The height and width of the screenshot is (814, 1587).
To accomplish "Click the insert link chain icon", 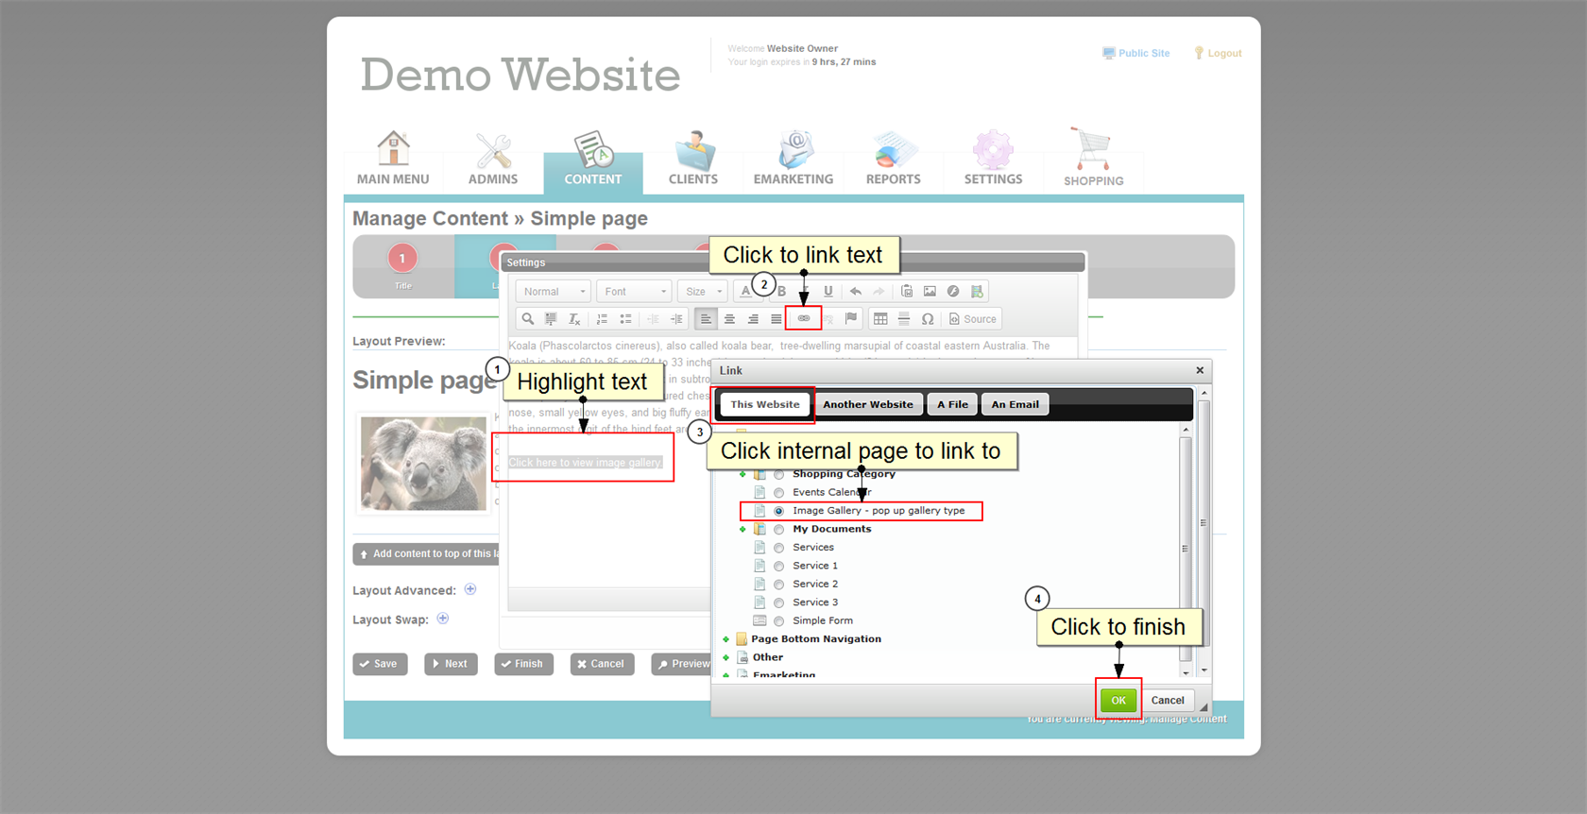I will (x=804, y=319).
